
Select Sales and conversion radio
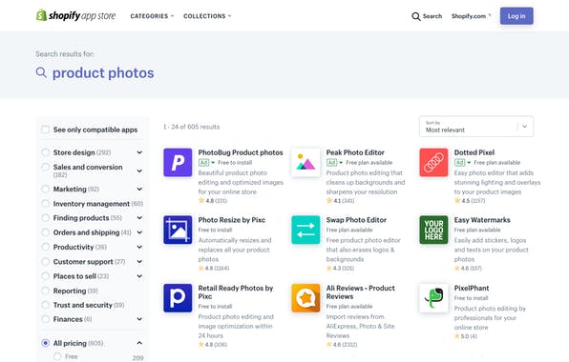pos(46,167)
